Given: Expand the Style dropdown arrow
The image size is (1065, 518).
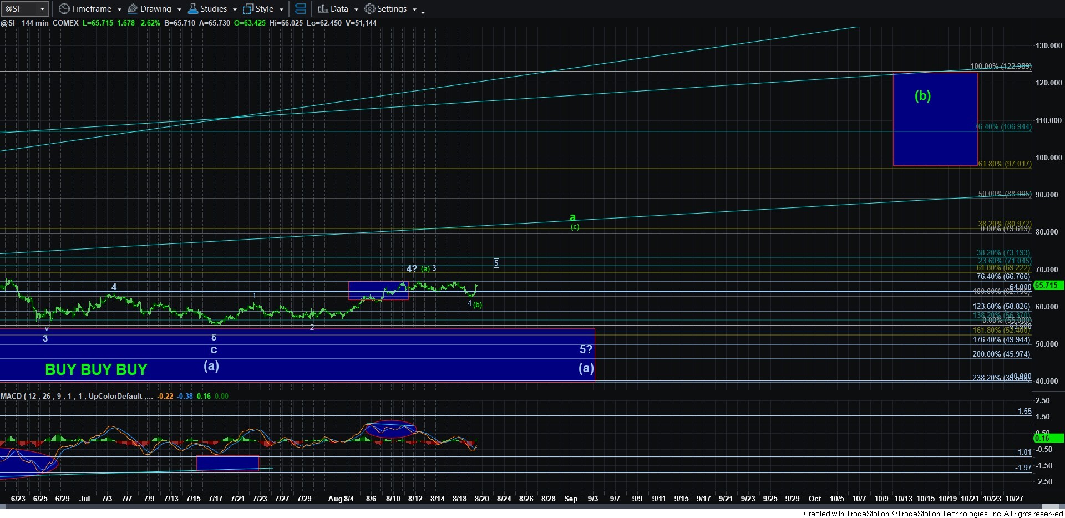Looking at the screenshot, I should point(281,9).
